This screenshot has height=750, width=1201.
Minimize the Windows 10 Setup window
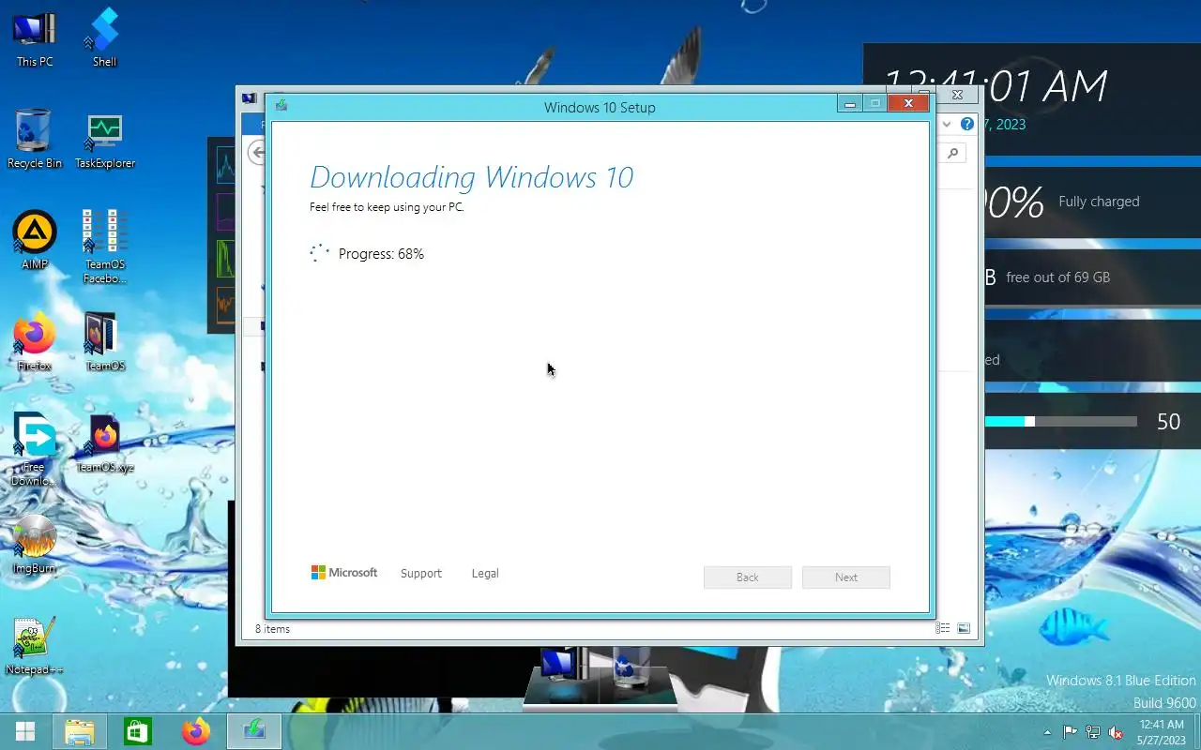(850, 104)
